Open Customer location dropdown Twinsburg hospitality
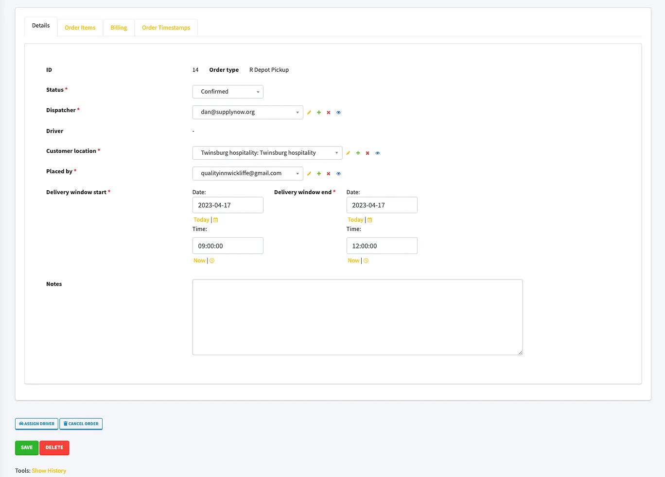This screenshot has height=477, width=665. 267,153
